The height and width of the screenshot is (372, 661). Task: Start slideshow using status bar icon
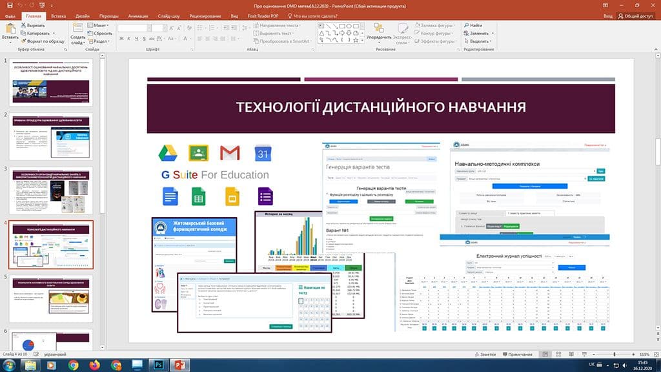pos(584,355)
